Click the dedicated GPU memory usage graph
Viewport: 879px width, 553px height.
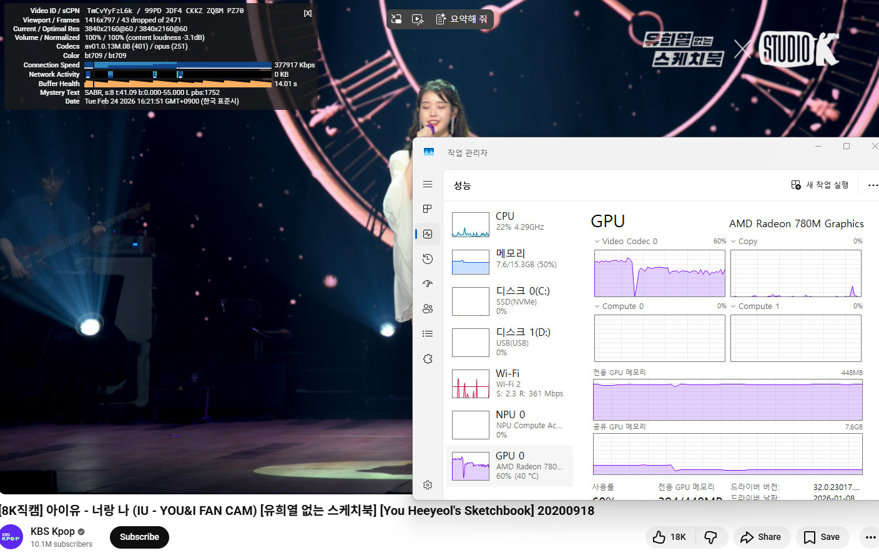(727, 400)
